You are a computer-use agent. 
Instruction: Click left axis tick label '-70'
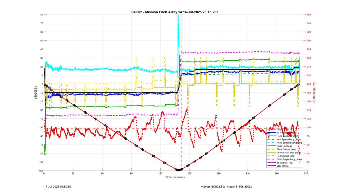41,145
